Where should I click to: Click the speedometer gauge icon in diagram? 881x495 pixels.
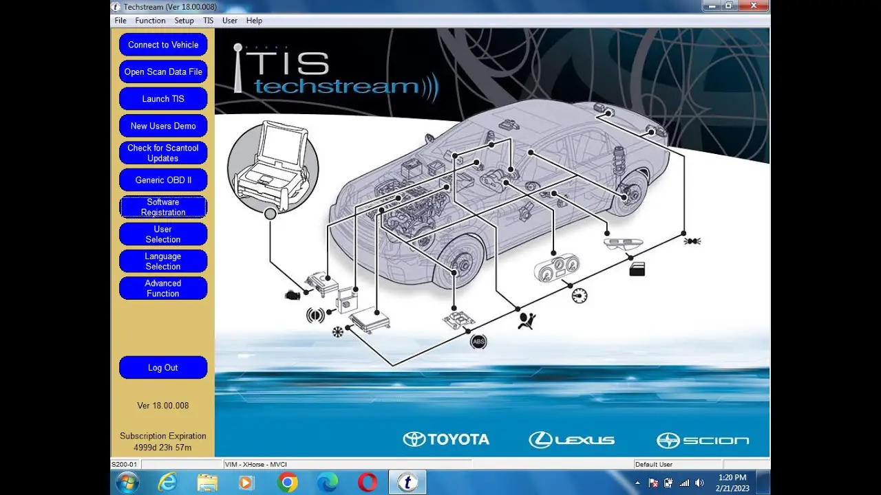click(580, 296)
